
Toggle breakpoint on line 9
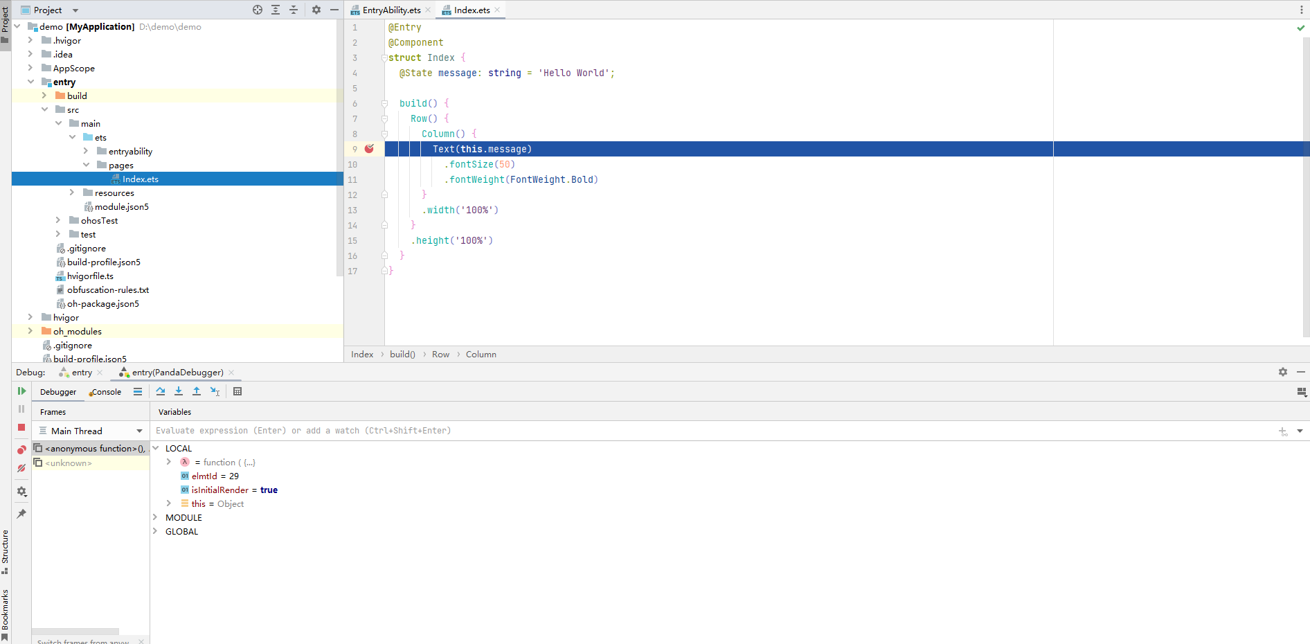(x=369, y=149)
